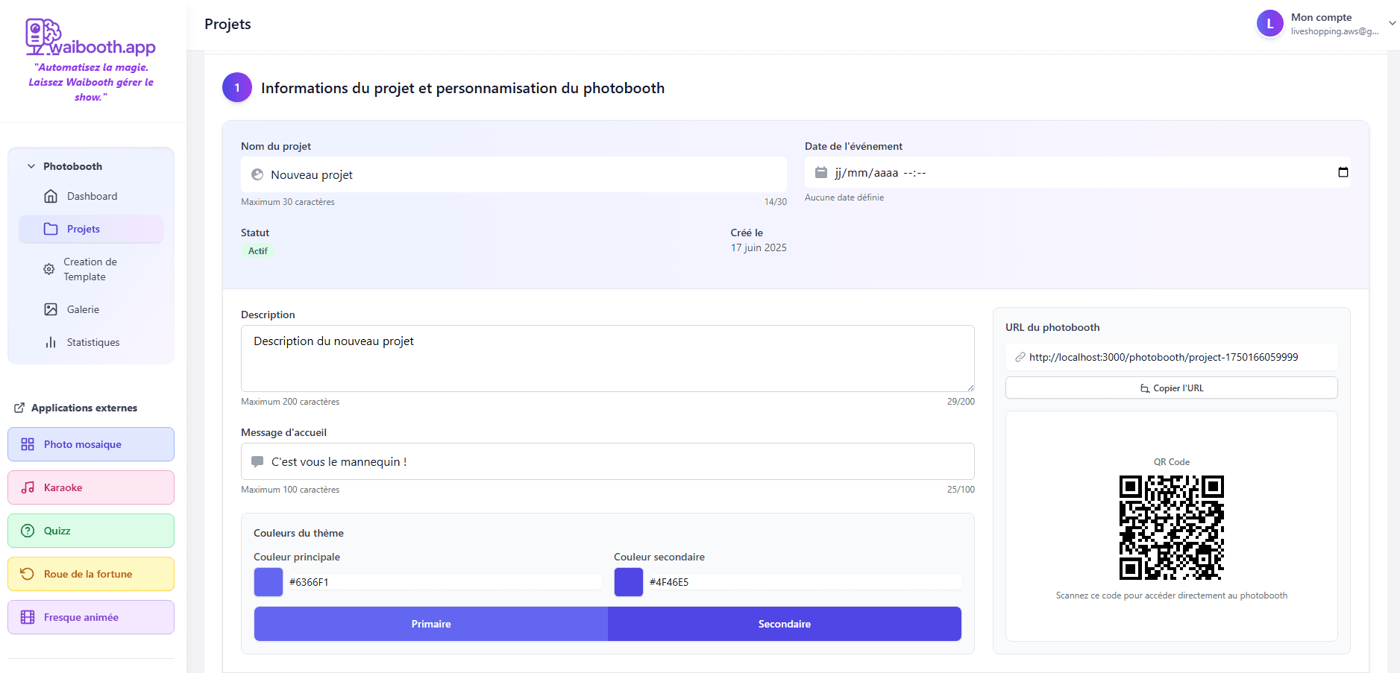Open the Couleur principale color swatch
This screenshot has height=673, width=1400.
tap(269, 582)
